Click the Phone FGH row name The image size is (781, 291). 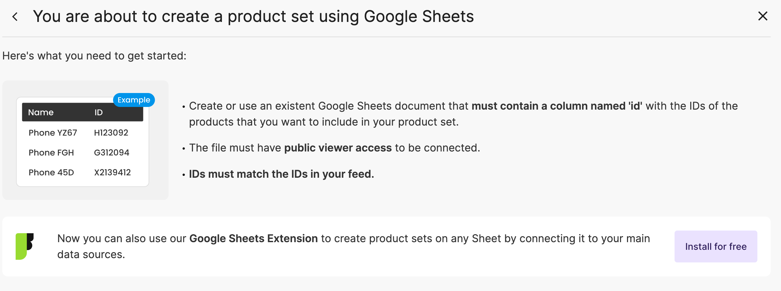[51, 152]
